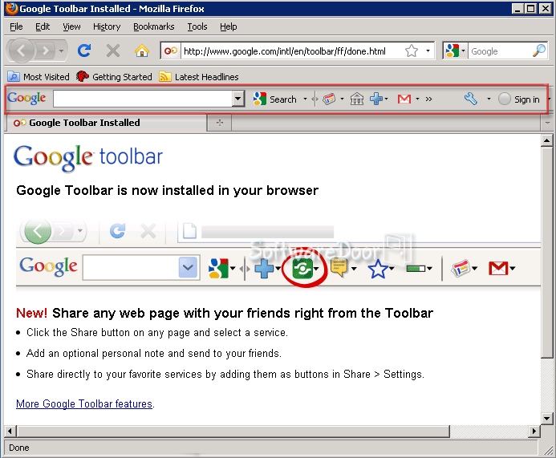List all tabs via tab strip arrow
Viewport: 556px width, 458px height.
tap(547, 123)
